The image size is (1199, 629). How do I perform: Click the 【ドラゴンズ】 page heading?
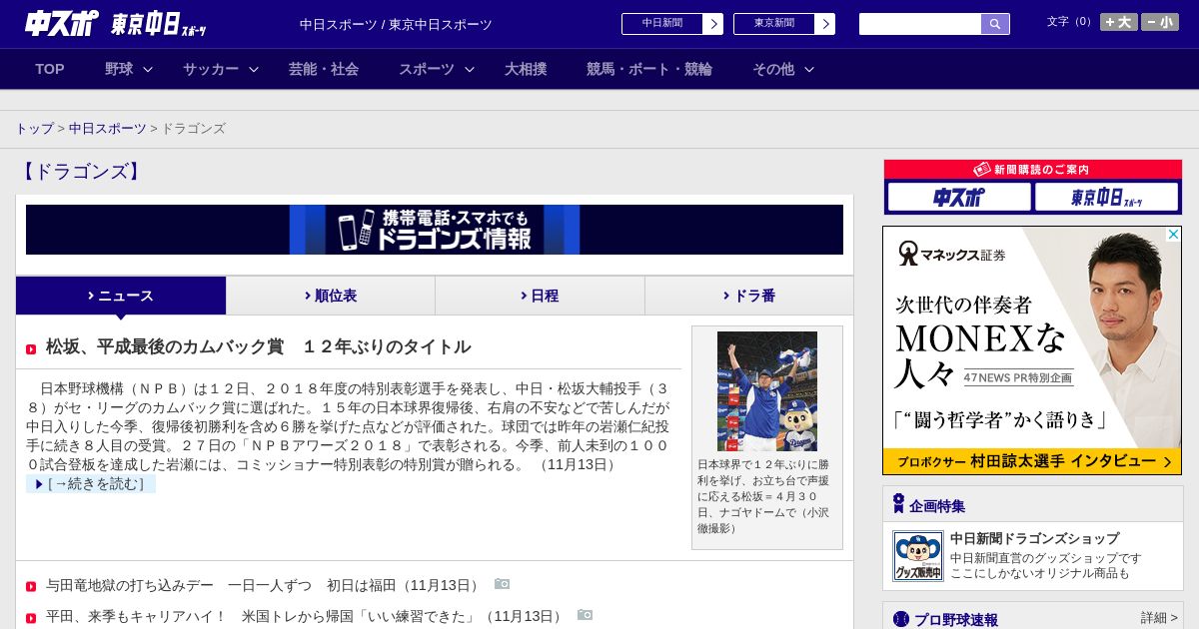[81, 172]
